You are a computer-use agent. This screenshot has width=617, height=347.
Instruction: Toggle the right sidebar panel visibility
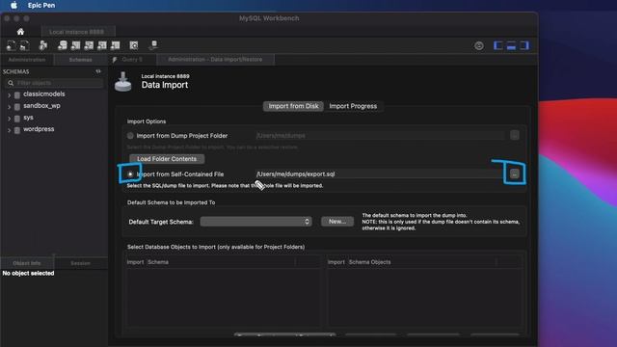click(524, 45)
